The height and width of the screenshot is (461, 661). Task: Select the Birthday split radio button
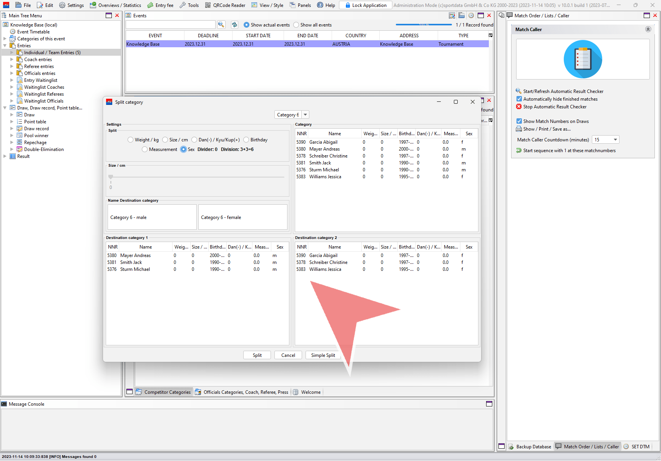[246, 140]
